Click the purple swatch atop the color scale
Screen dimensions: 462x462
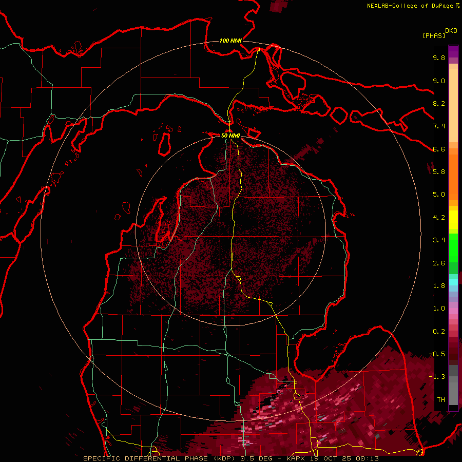453,51
